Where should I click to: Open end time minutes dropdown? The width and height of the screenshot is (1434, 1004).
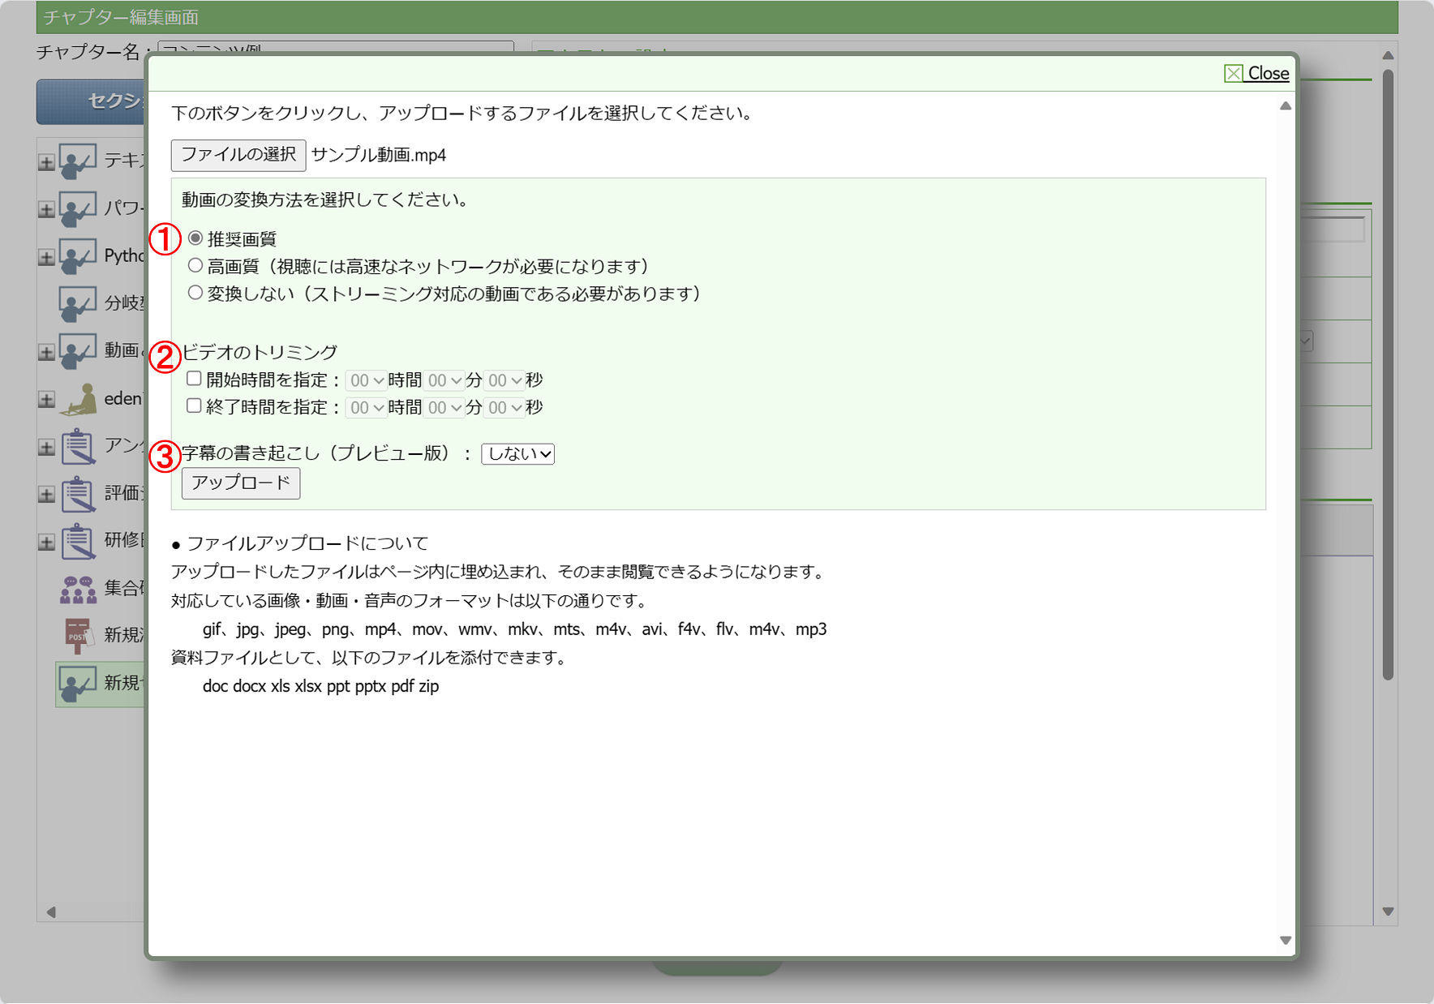pyautogui.click(x=444, y=408)
